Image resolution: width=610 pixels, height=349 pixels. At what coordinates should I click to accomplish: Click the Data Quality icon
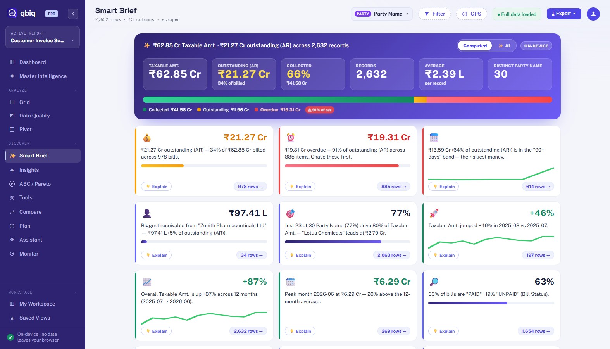[12, 116]
